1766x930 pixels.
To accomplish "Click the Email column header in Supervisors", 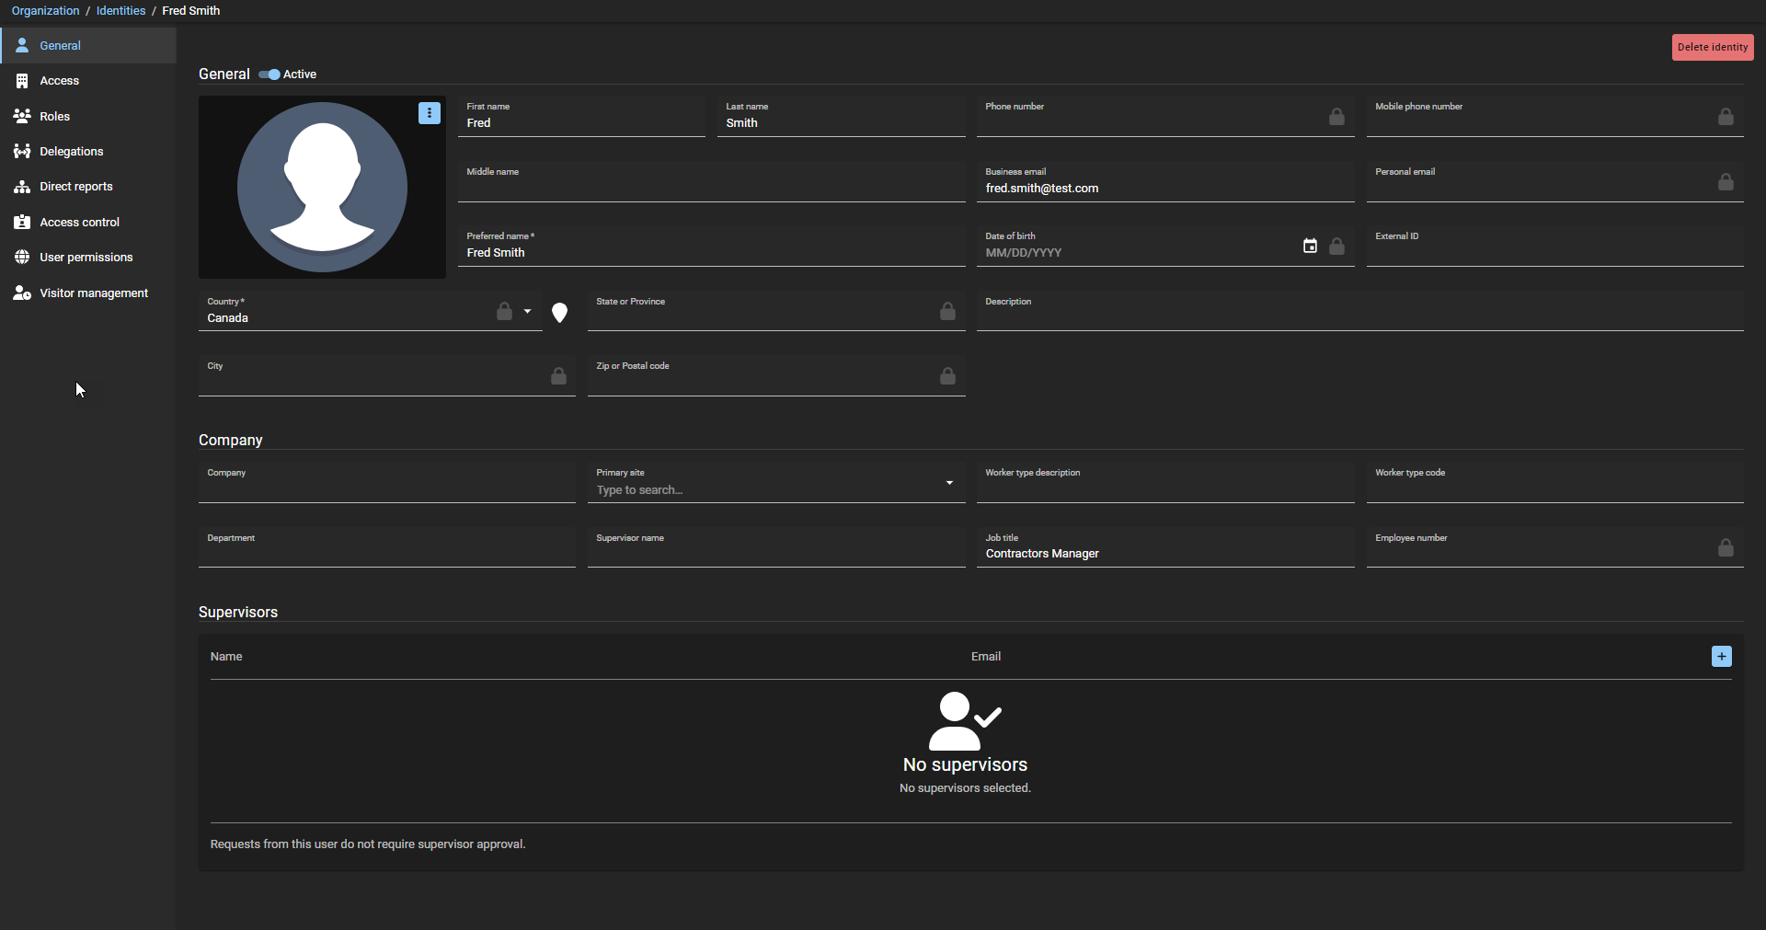I will click(x=985, y=657).
